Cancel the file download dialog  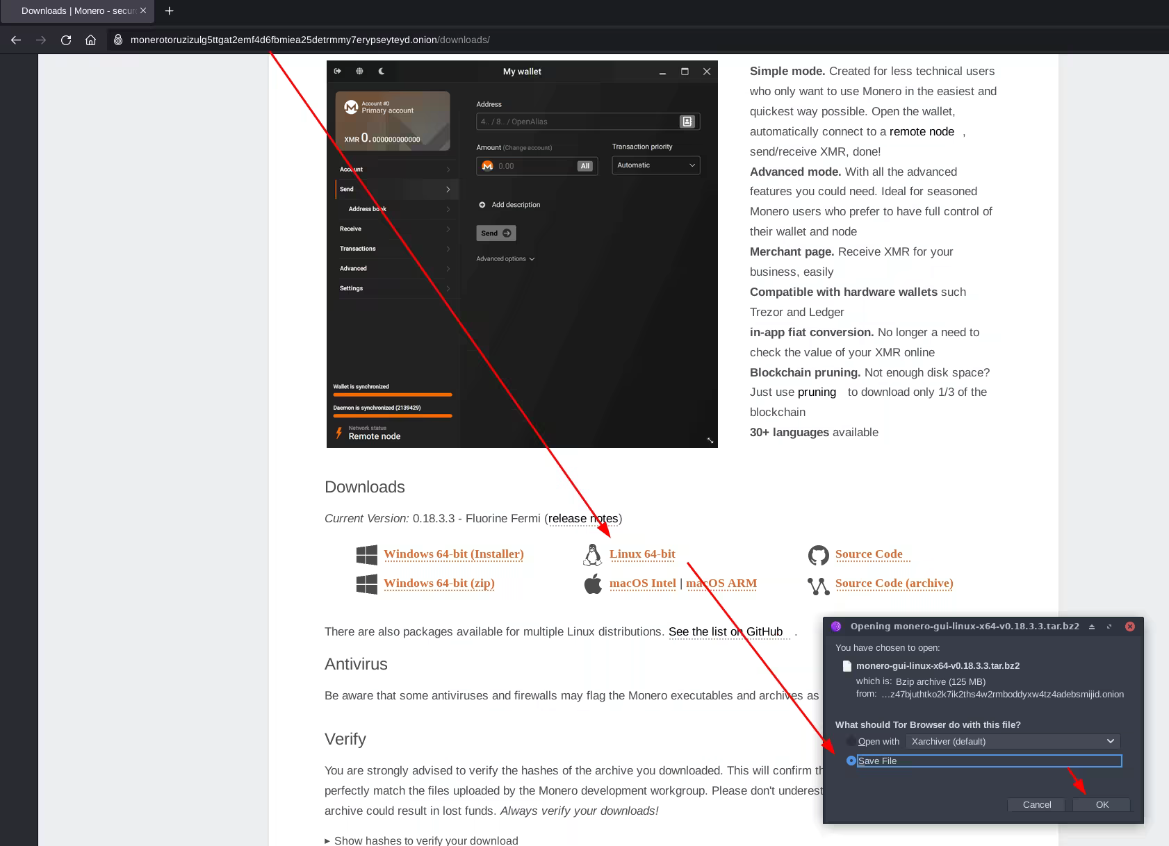coord(1036,804)
